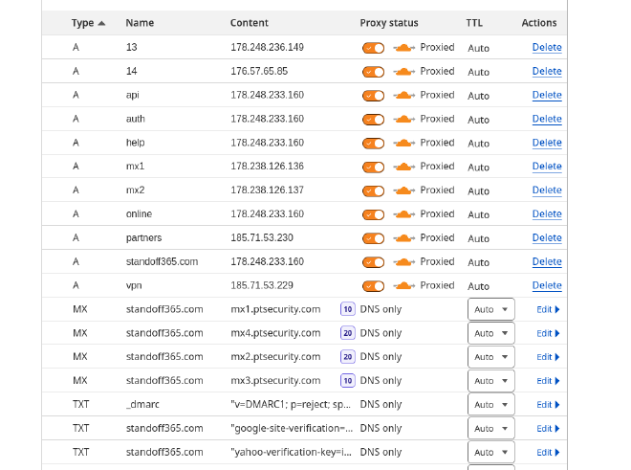Click proxied cloud icon for mx2
This screenshot has height=470, width=631.
[404, 190]
